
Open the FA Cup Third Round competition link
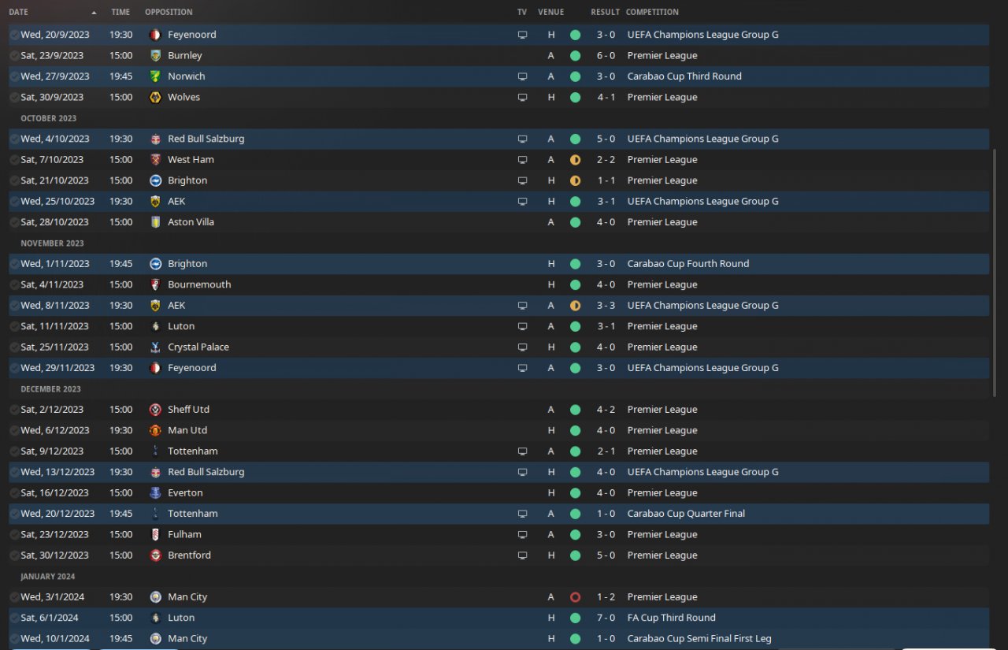[x=671, y=618]
